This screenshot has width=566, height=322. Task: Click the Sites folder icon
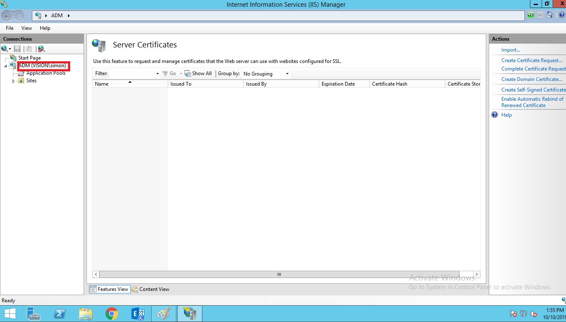tap(21, 81)
